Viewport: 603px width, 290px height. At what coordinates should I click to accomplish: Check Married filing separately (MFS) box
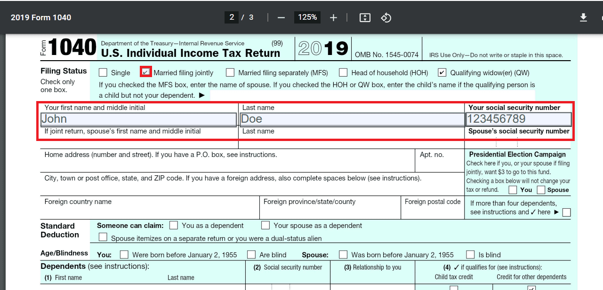[230, 72]
